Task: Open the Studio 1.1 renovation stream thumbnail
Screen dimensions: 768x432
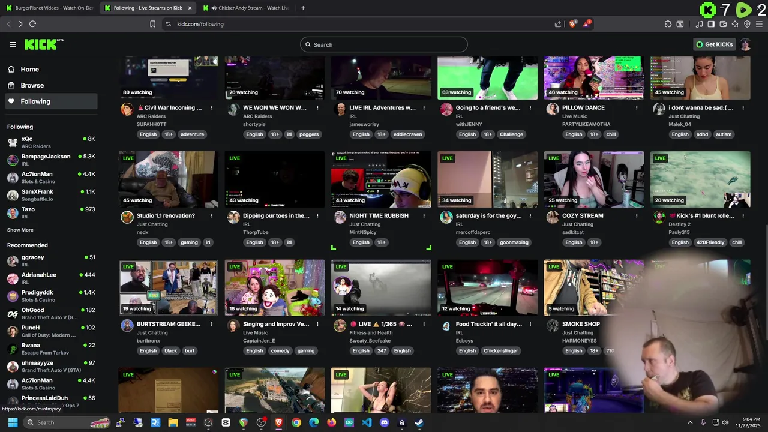Action: point(169,179)
